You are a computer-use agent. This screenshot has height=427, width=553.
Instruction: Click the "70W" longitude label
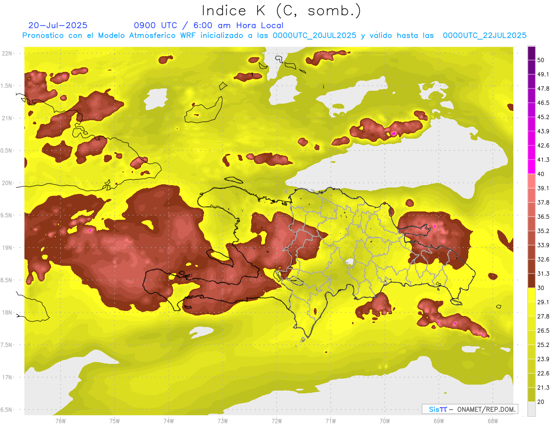coord(385,421)
